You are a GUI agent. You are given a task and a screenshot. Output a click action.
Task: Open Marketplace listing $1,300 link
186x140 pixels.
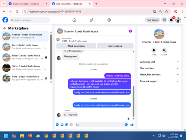pyautogui.click(x=74, y=41)
